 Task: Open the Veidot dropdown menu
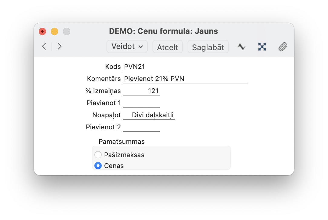click(x=127, y=47)
